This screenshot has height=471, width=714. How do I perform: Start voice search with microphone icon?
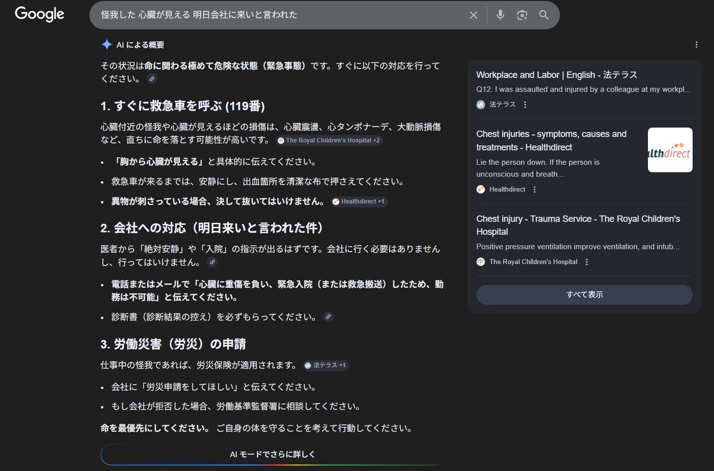500,15
